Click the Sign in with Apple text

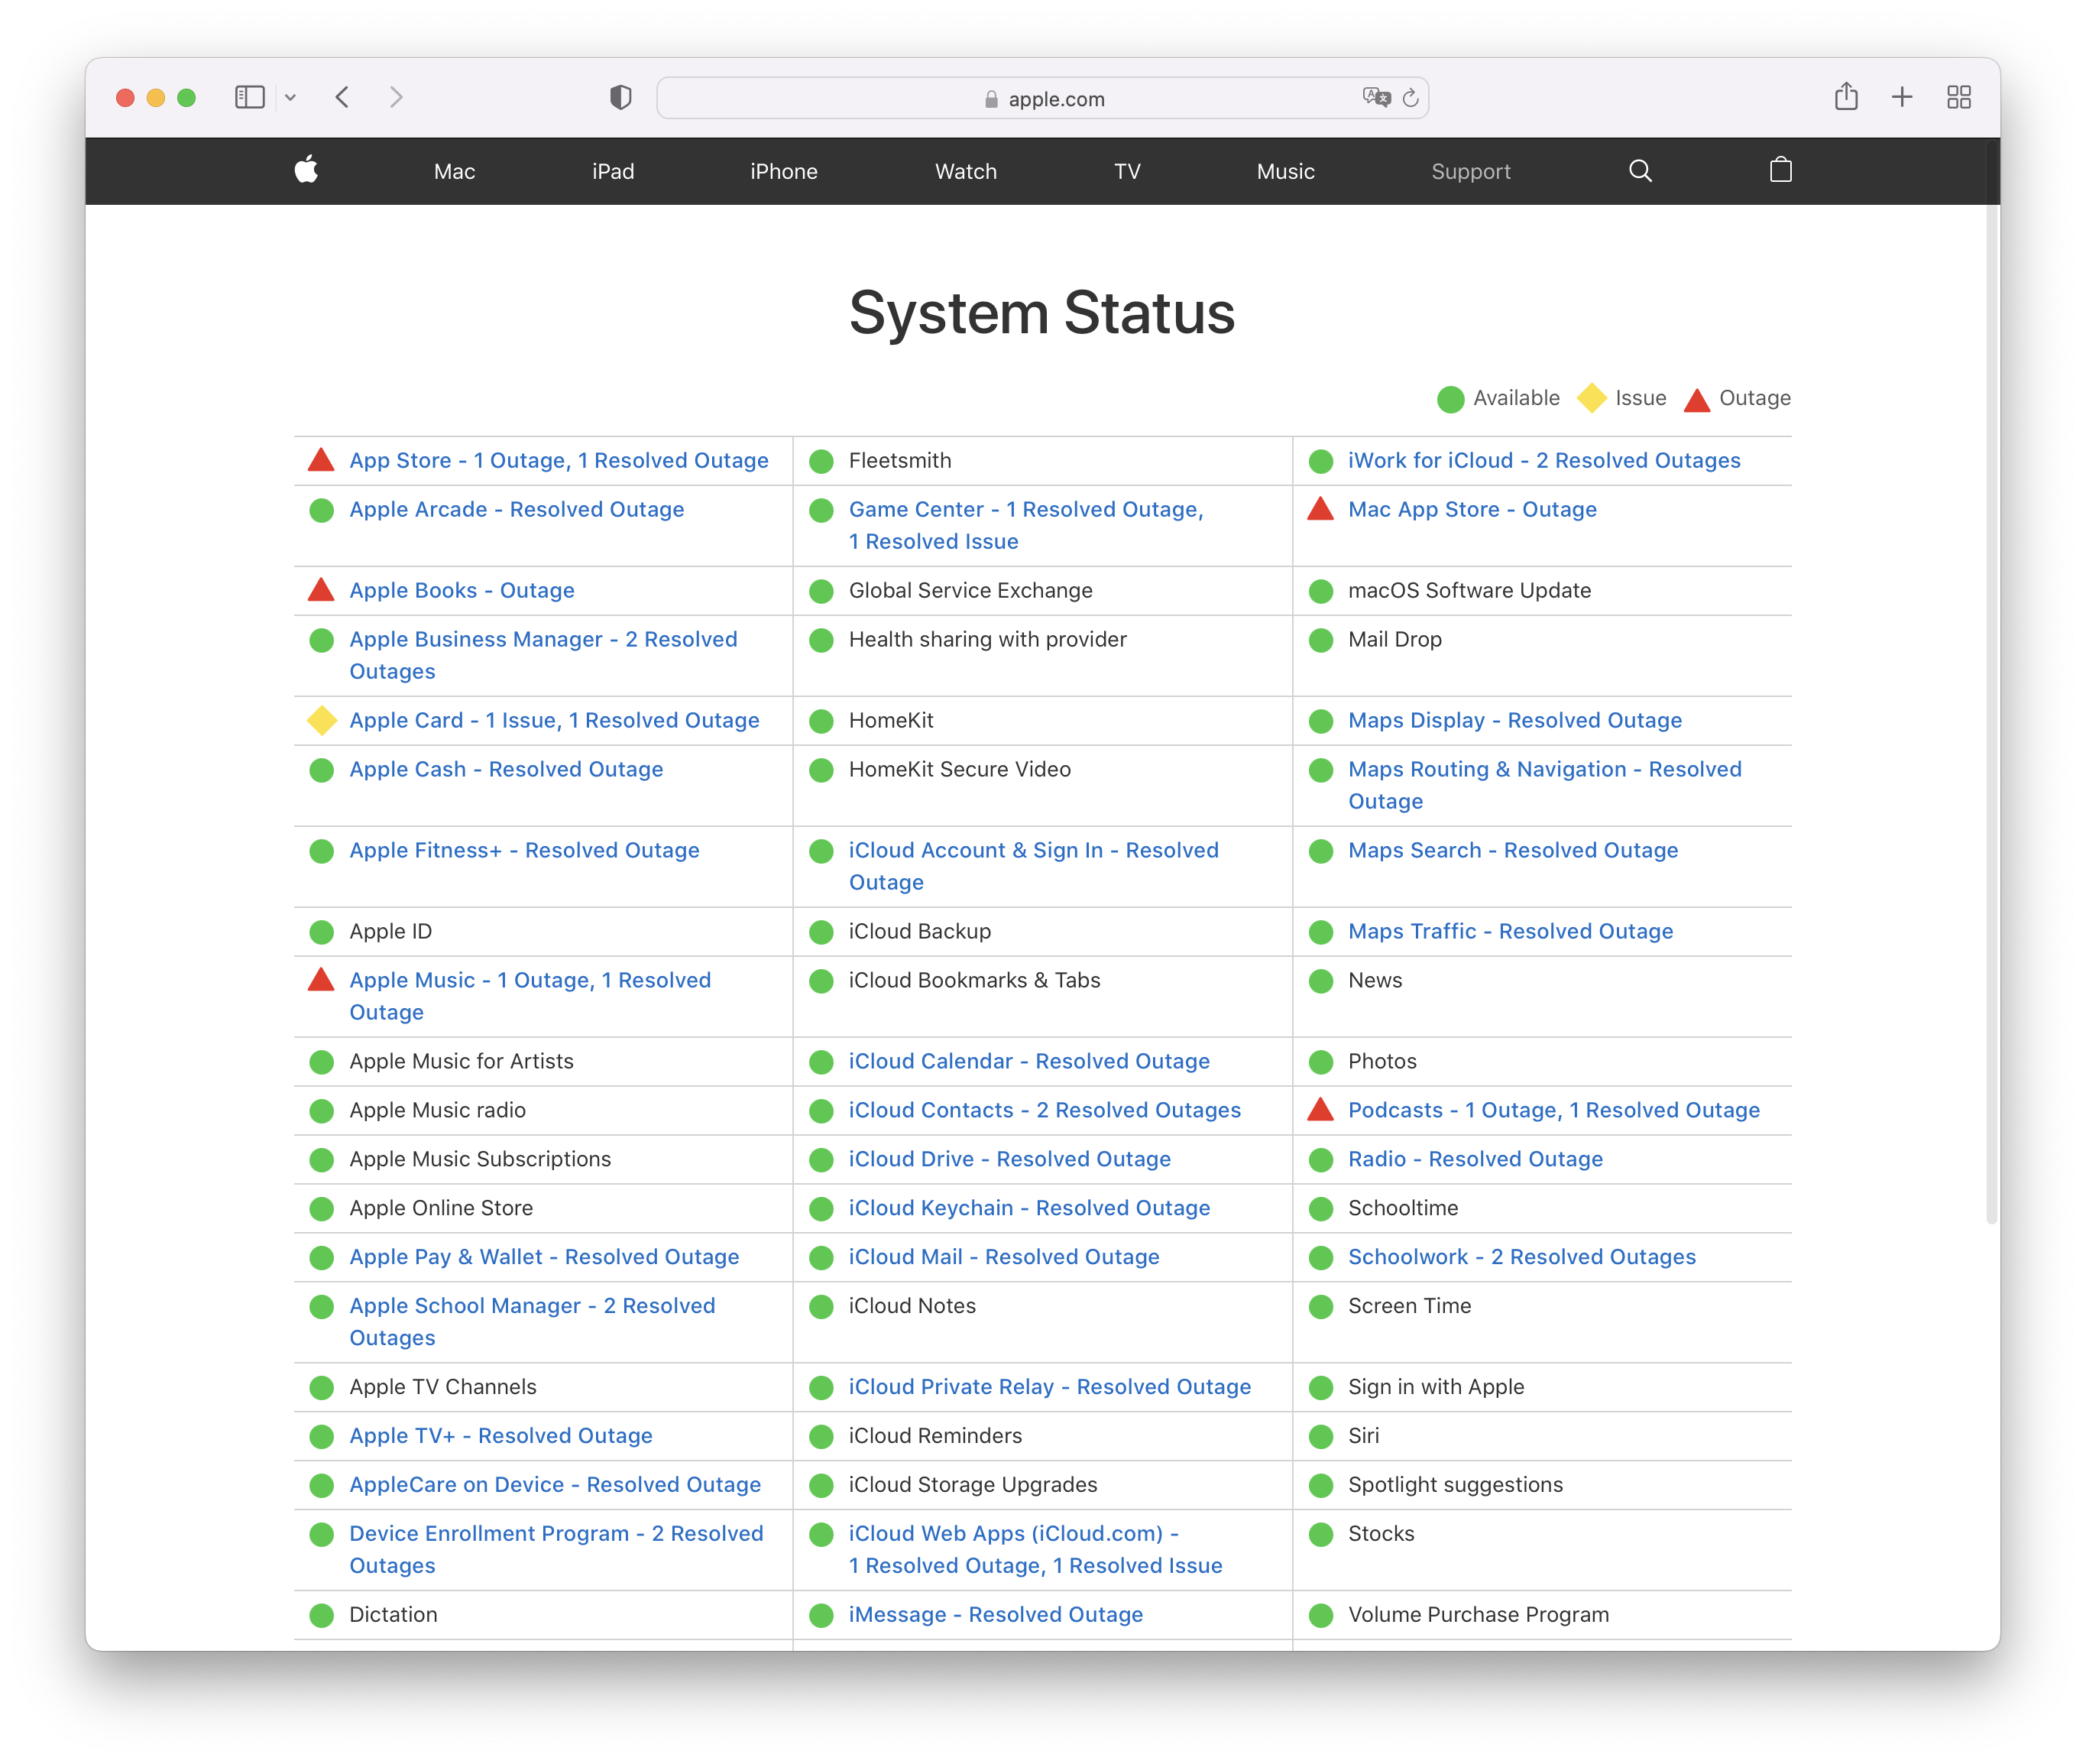pos(1435,1387)
